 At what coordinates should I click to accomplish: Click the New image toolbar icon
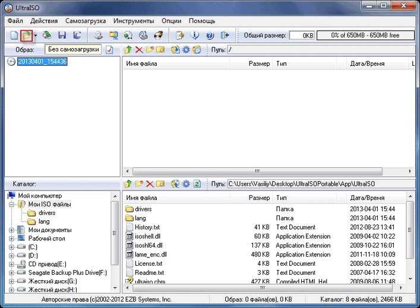[x=14, y=36]
